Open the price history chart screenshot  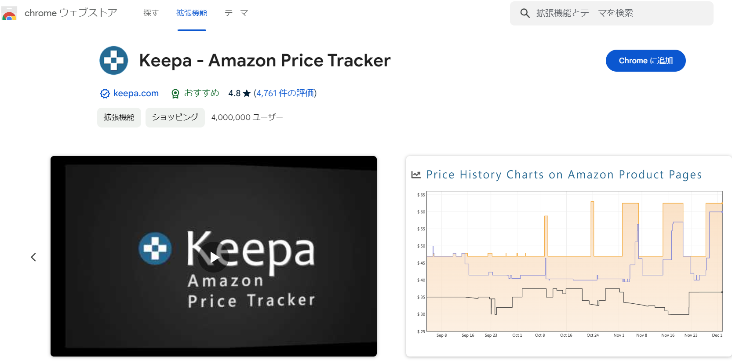coord(569,259)
